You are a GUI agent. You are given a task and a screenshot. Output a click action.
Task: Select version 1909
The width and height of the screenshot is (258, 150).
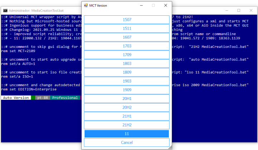tap(127, 90)
